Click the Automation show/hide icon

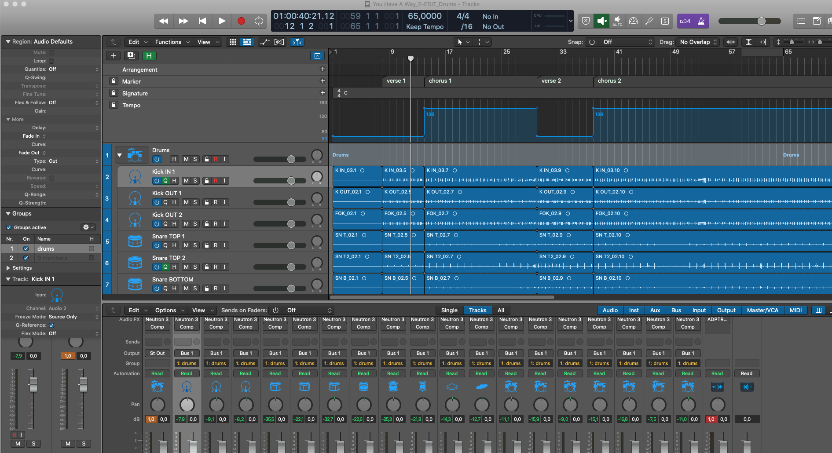coord(264,42)
